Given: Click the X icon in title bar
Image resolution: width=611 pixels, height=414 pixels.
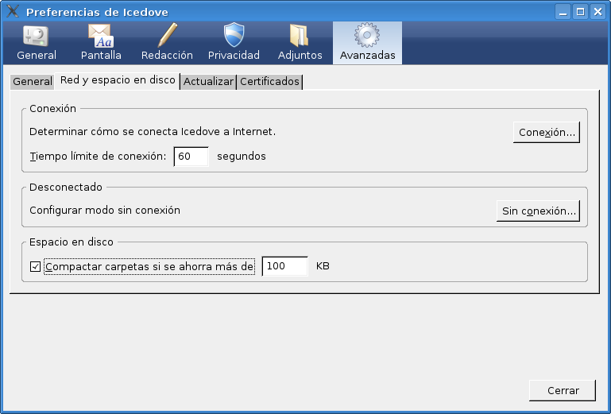Looking at the screenshot, I should [x=13, y=11].
